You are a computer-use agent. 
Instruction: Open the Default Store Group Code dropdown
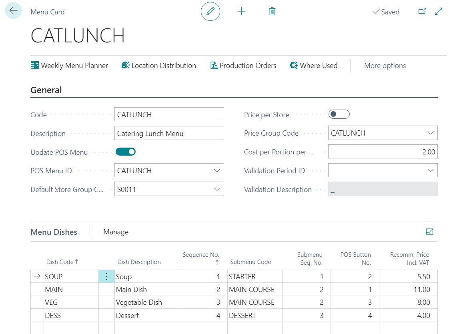click(217, 189)
